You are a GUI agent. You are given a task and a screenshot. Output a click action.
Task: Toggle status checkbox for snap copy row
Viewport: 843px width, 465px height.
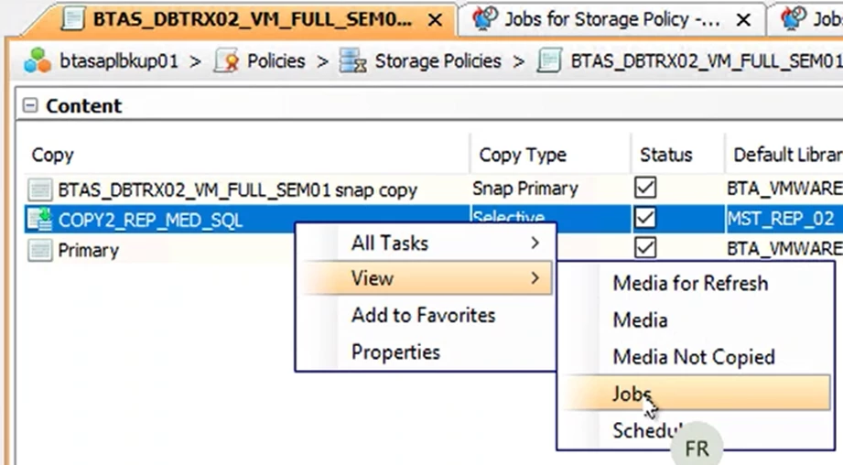pos(646,189)
